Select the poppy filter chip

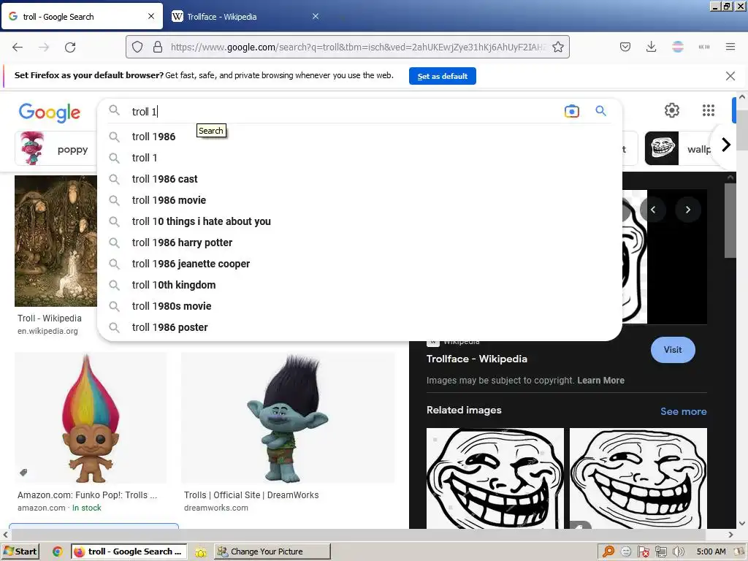click(x=56, y=148)
